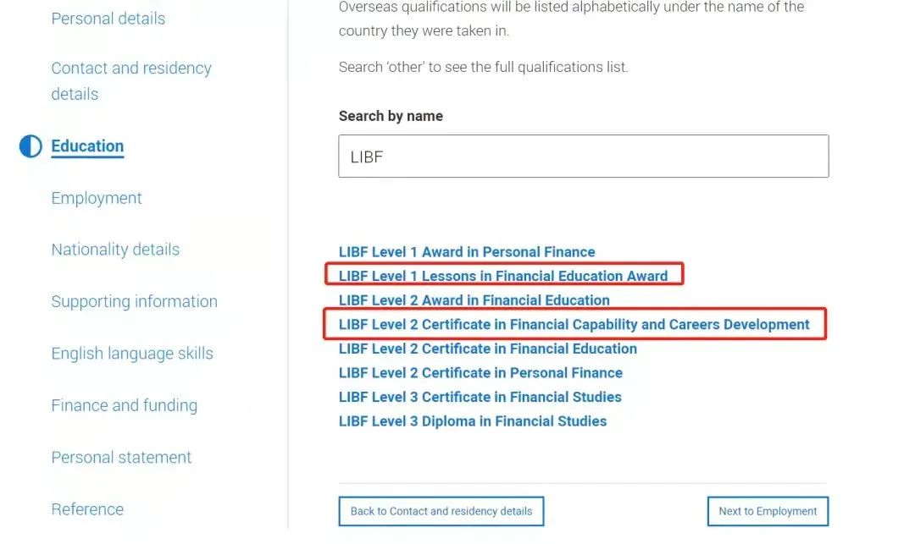Open the Employment section
The height and width of the screenshot is (544, 915).
pyautogui.click(x=96, y=197)
